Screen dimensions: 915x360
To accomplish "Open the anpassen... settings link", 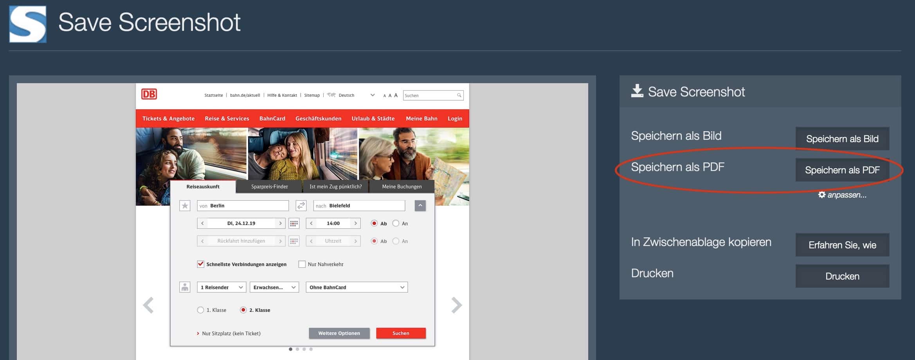I will coord(842,195).
